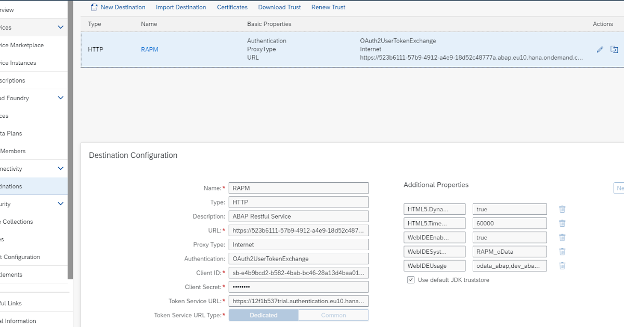Select the edit pencil icon for RAPM
This screenshot has width=624, height=327.
(x=600, y=49)
